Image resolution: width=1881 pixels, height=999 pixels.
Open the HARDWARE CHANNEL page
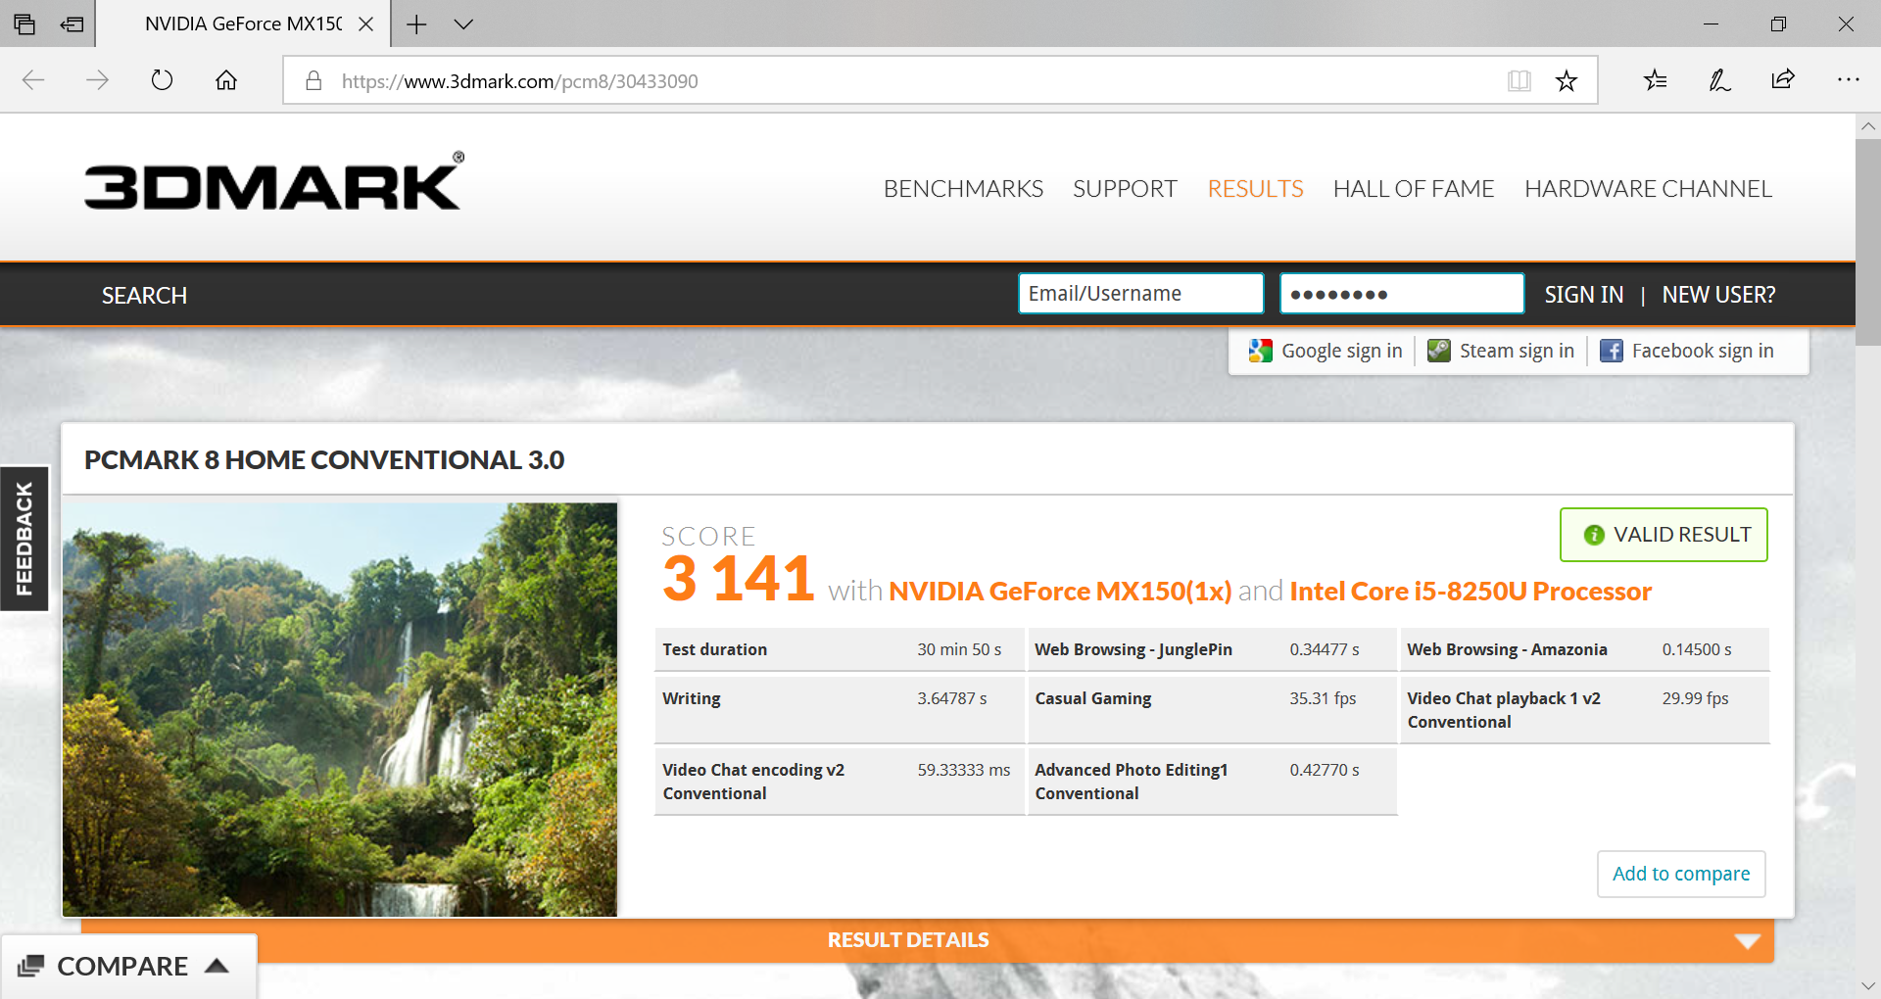[x=1648, y=189]
